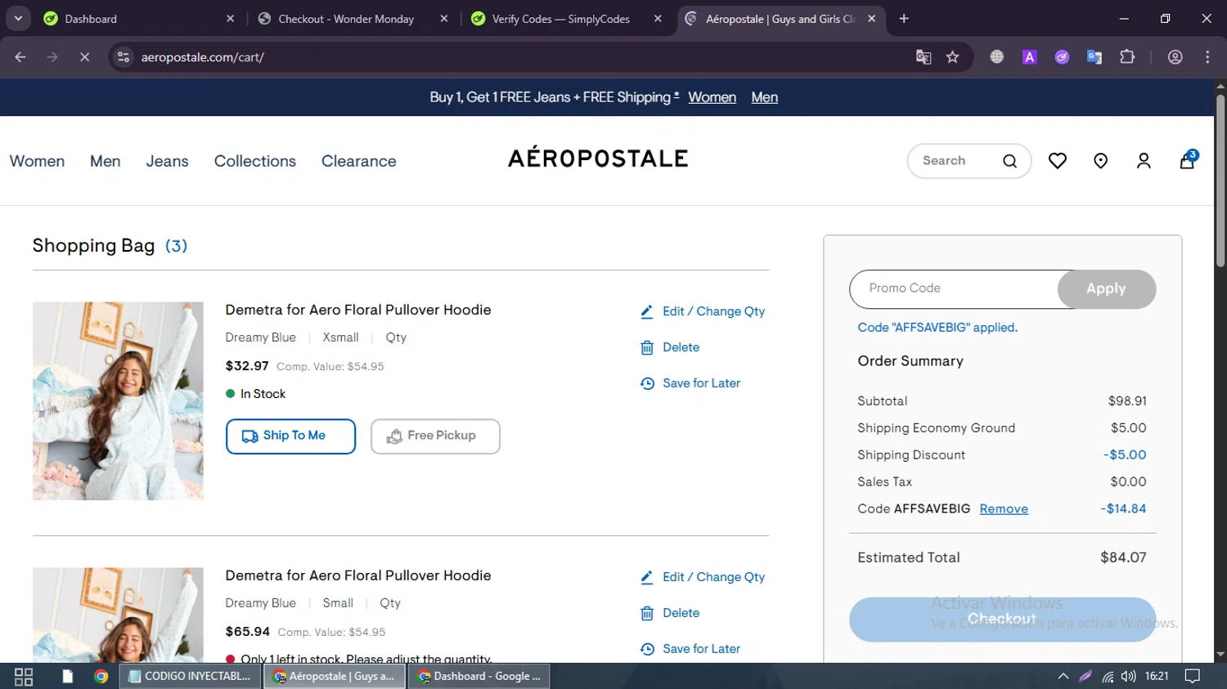Image resolution: width=1227 pixels, height=689 pixels.
Task: Click the Promo Code input field
Action: [x=954, y=289]
